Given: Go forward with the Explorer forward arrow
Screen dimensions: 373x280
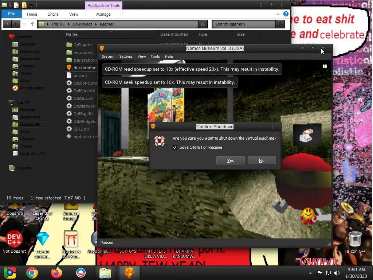Looking at the screenshot, I should coord(16,24).
